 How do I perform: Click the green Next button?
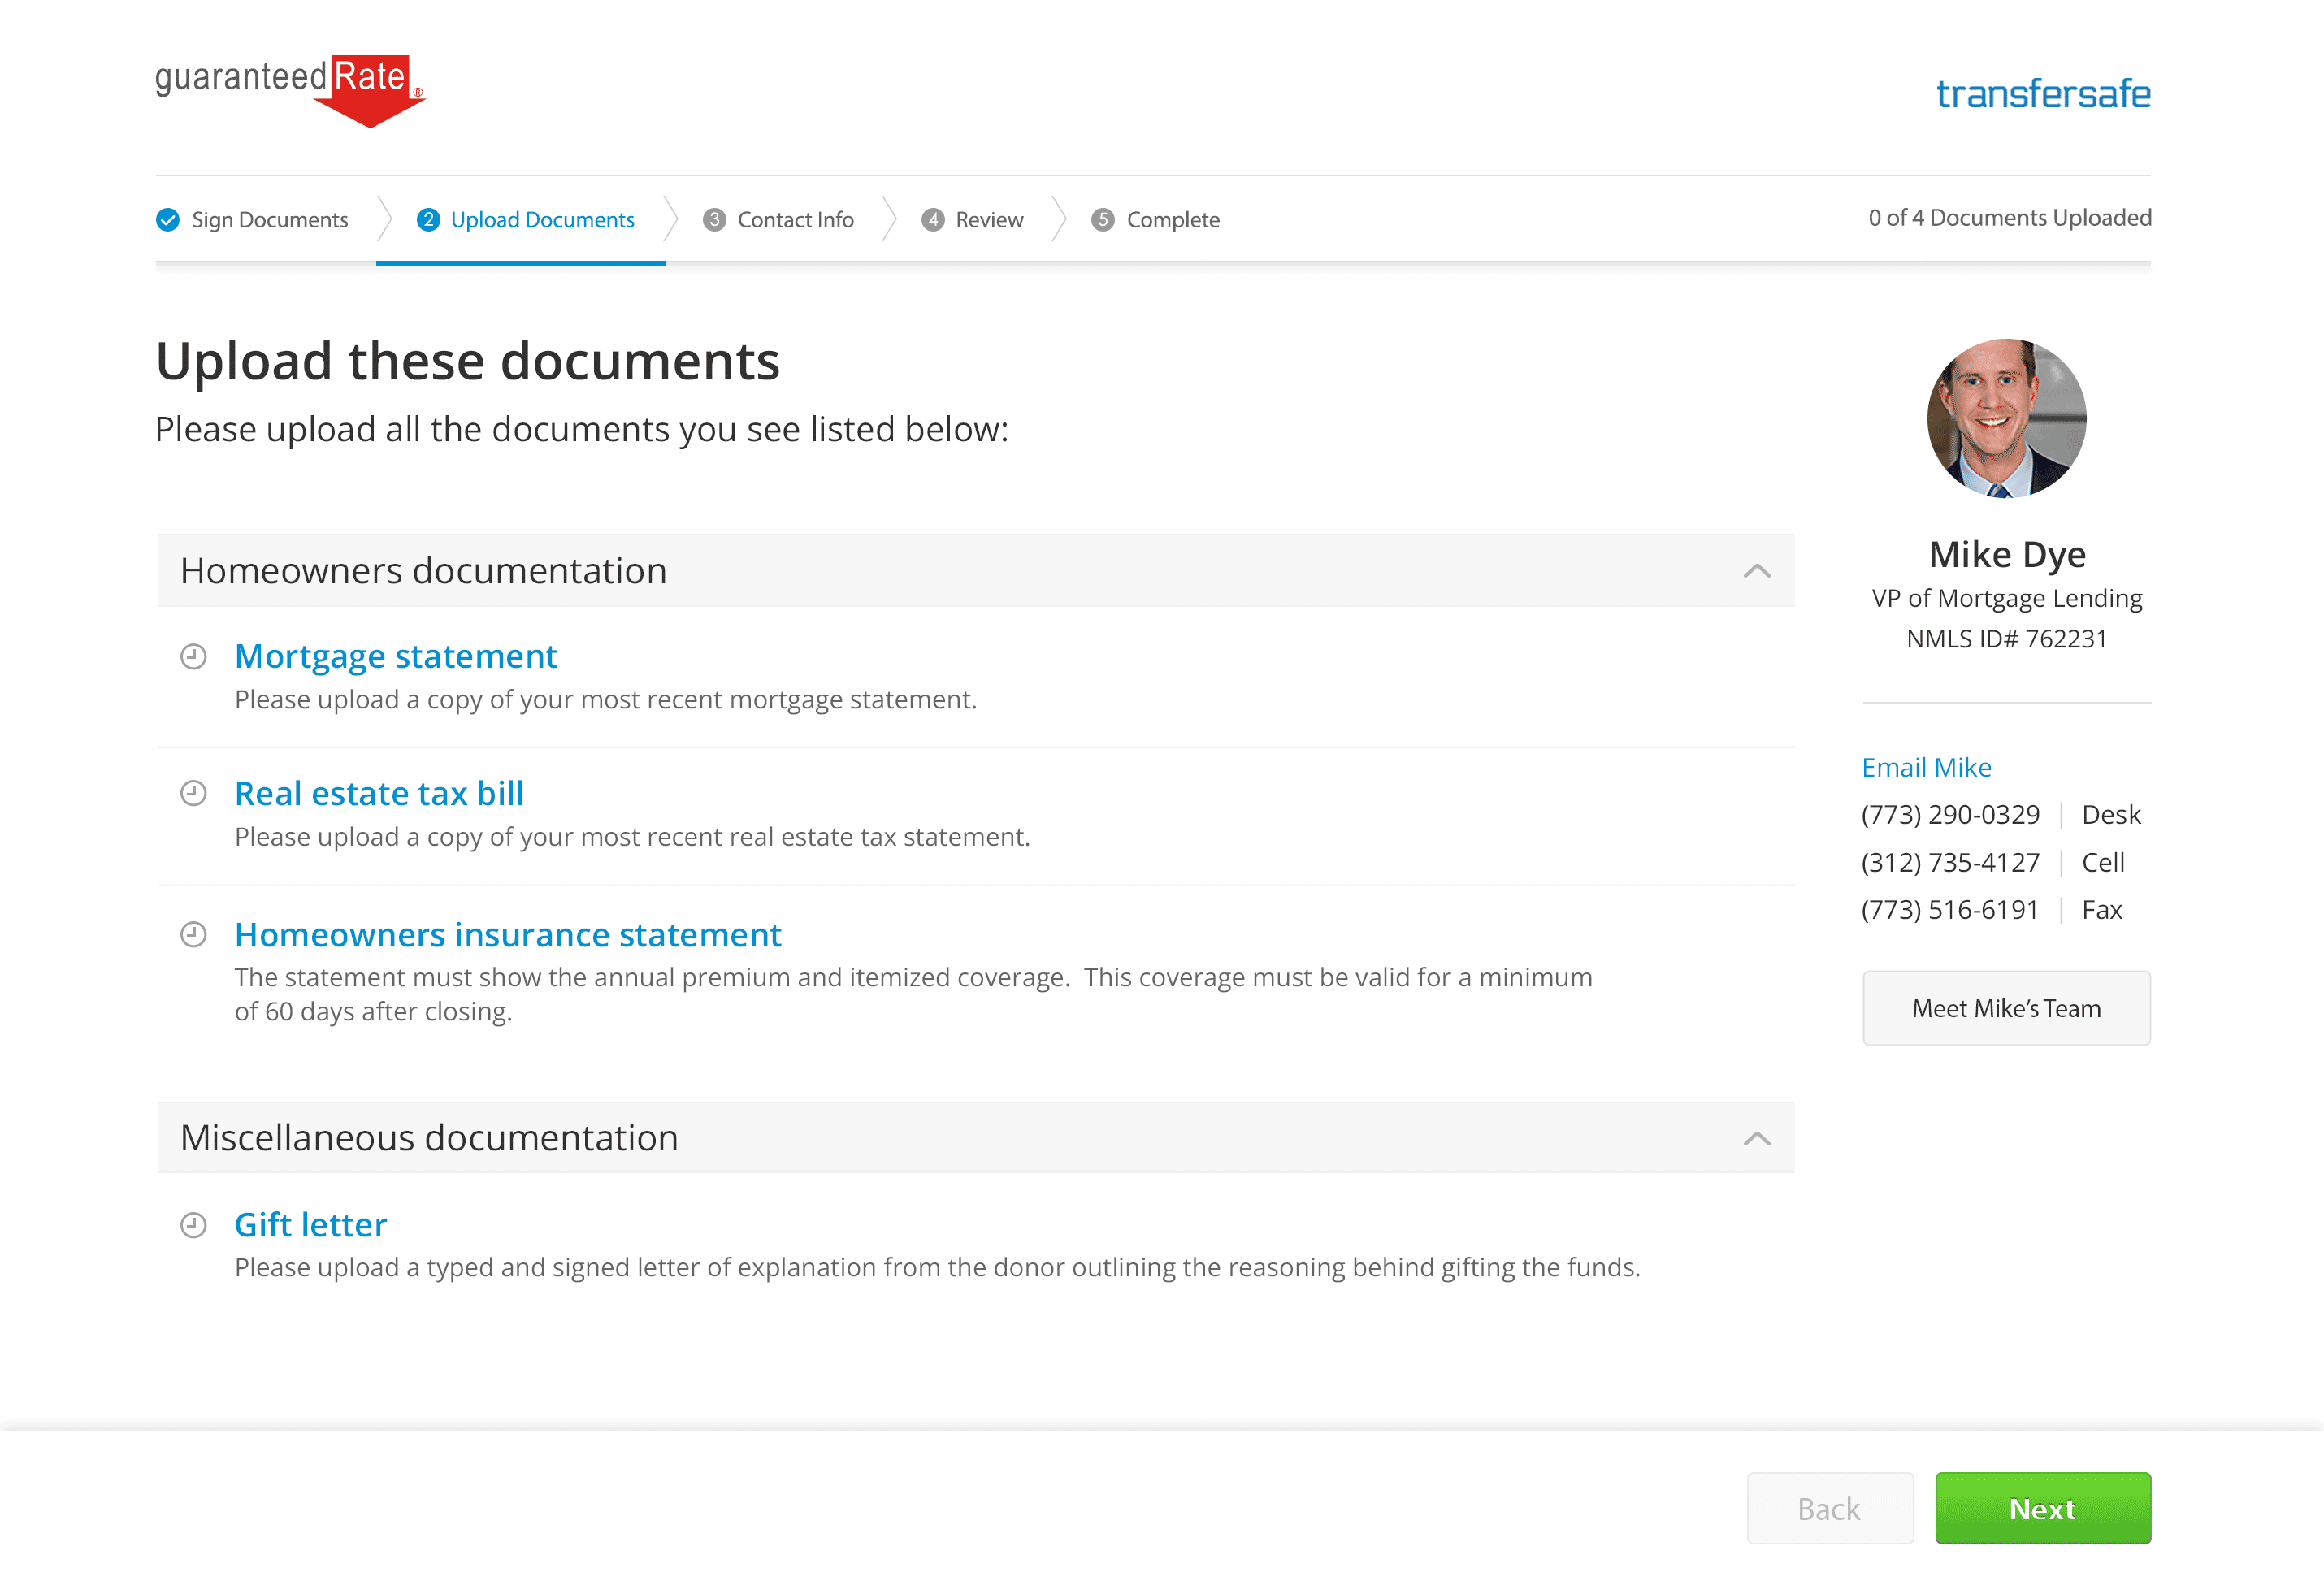(2042, 1508)
